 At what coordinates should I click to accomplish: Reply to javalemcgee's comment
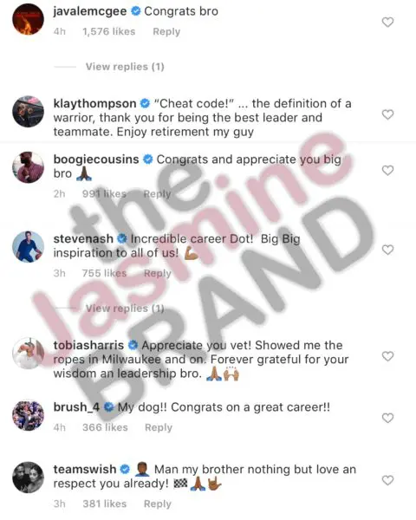pyautogui.click(x=166, y=31)
